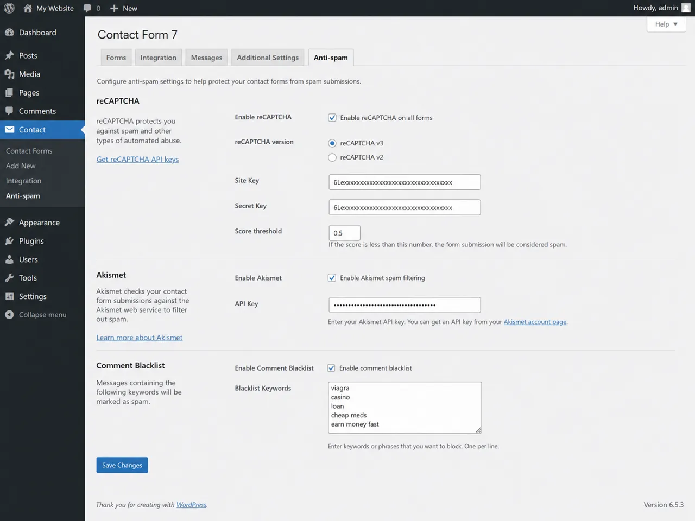The width and height of the screenshot is (695, 521).
Task: Click the Contact envelope icon
Action: 9,130
